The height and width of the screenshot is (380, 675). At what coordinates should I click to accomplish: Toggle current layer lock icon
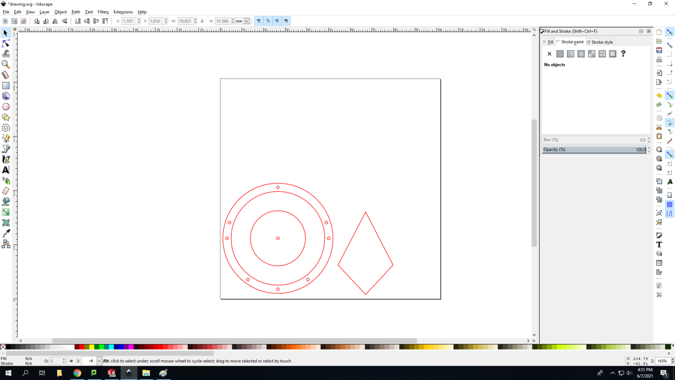pyautogui.click(x=78, y=361)
